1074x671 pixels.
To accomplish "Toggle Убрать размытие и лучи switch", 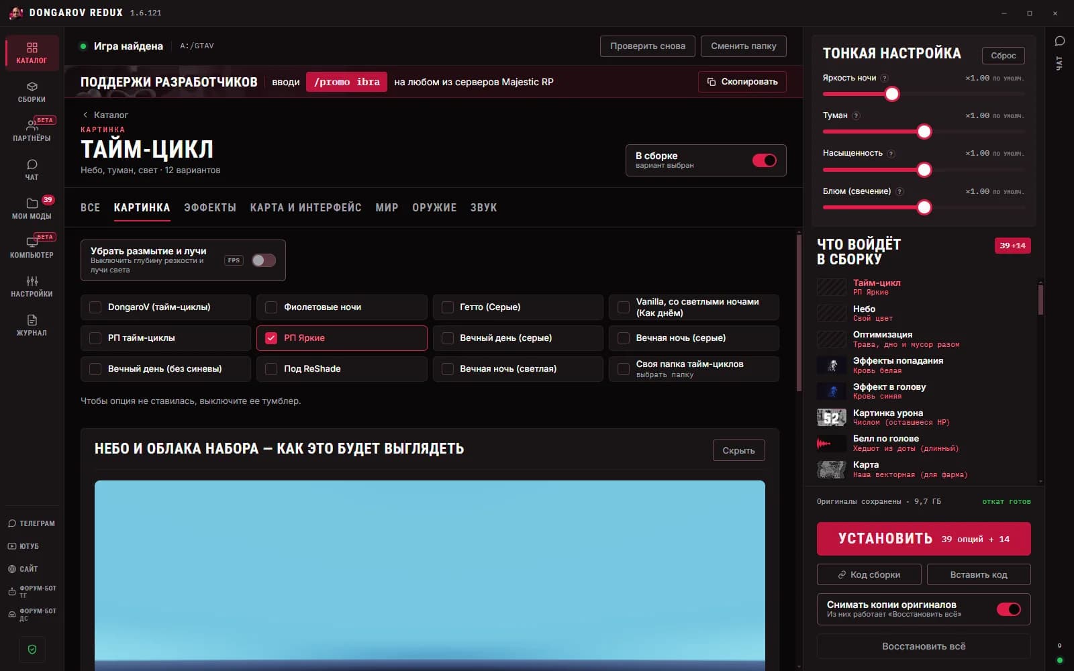I will pos(263,260).
